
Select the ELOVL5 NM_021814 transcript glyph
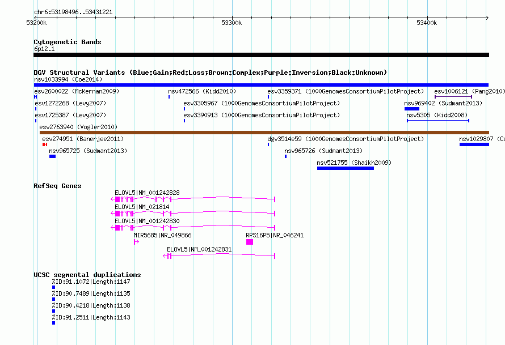click(x=193, y=214)
